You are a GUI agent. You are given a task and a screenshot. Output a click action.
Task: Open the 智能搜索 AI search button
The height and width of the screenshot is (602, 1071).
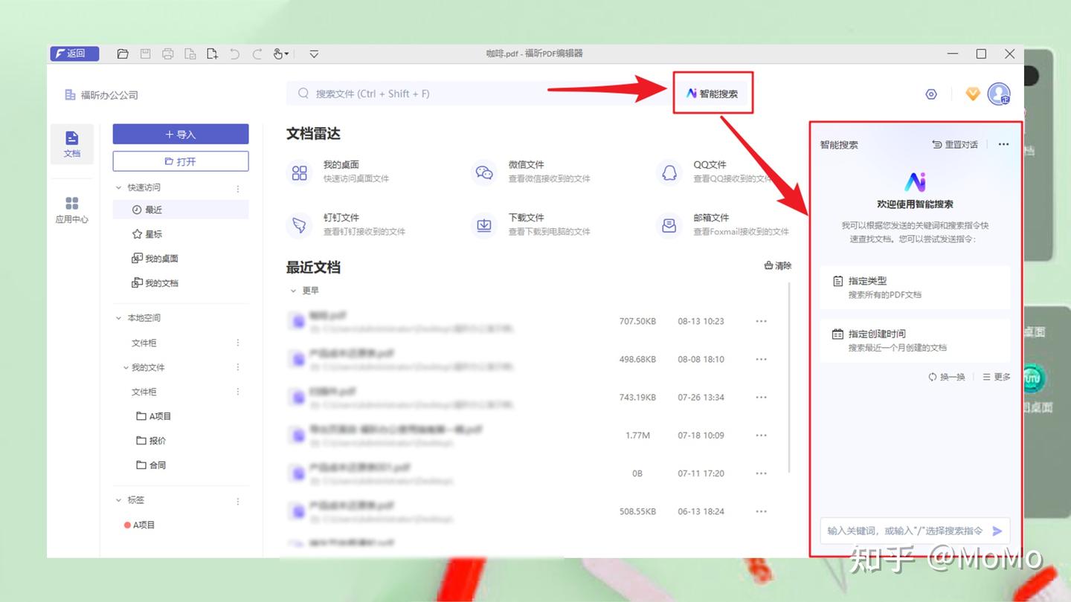(713, 94)
